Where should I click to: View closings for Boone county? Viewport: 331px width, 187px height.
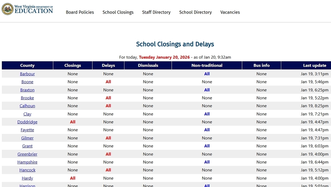tap(27, 82)
